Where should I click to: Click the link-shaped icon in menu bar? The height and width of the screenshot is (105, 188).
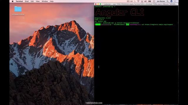(x=132, y=1)
